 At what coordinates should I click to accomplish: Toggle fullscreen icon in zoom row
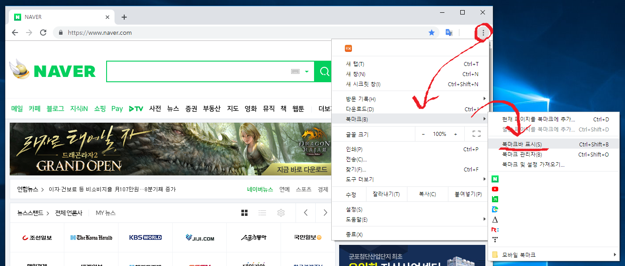coord(476,134)
